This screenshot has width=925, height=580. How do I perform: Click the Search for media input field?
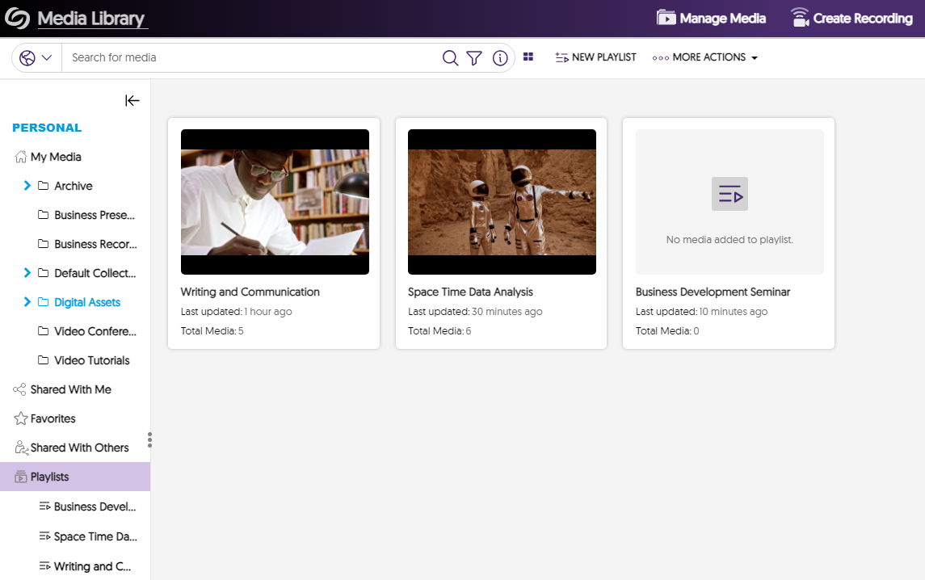pos(242,57)
